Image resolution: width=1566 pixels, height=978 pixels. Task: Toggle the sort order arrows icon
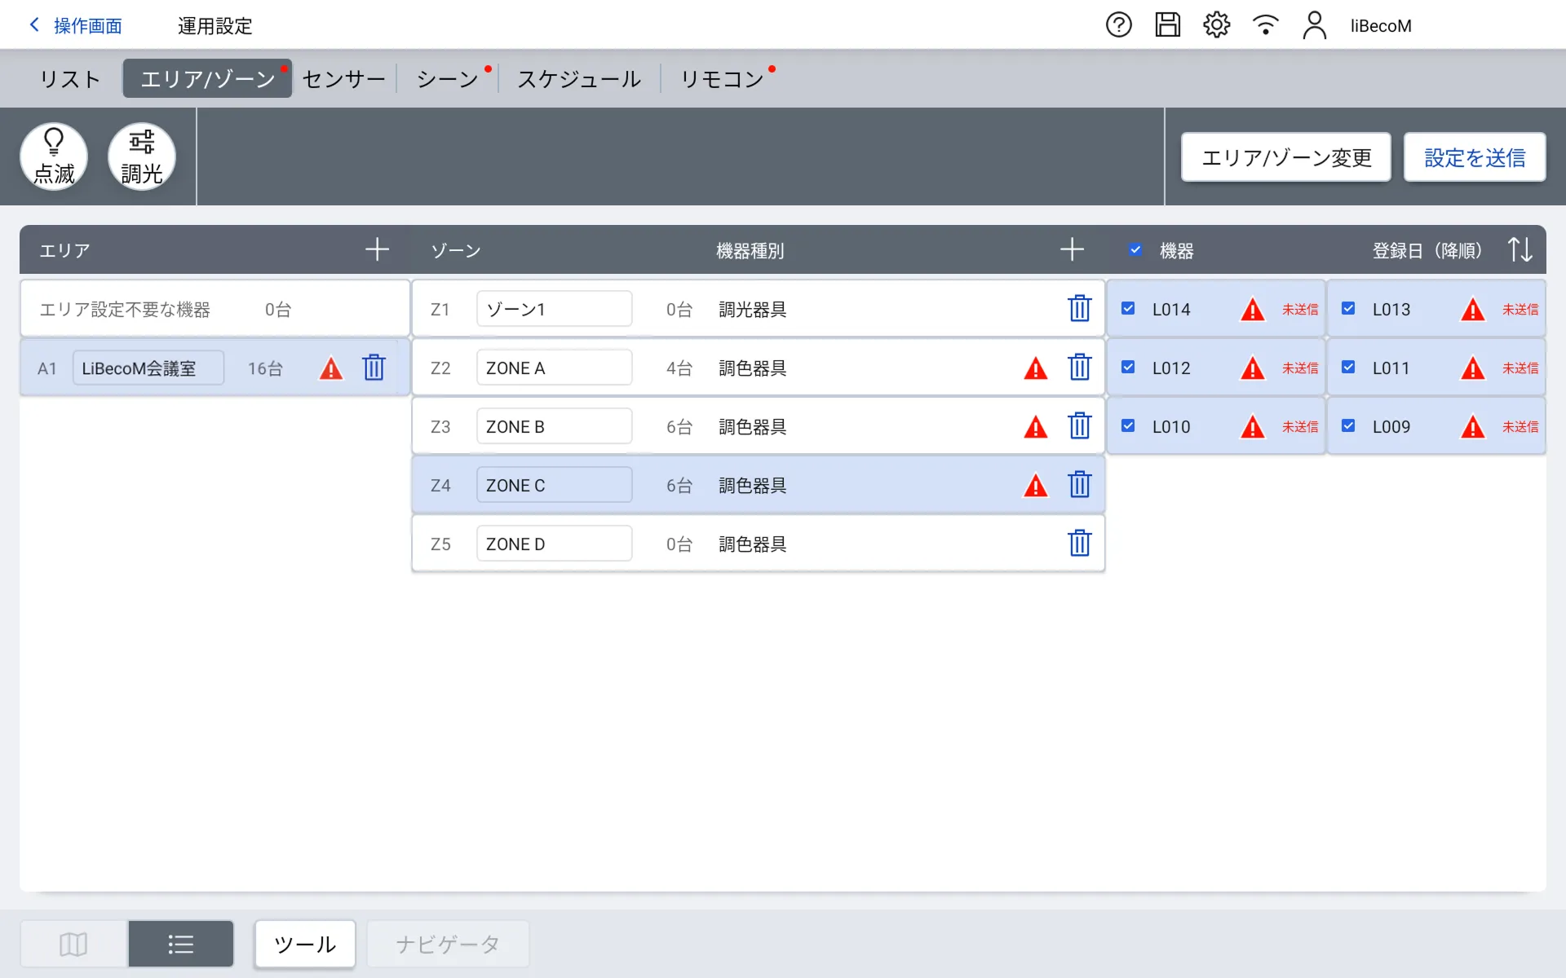[x=1520, y=249]
